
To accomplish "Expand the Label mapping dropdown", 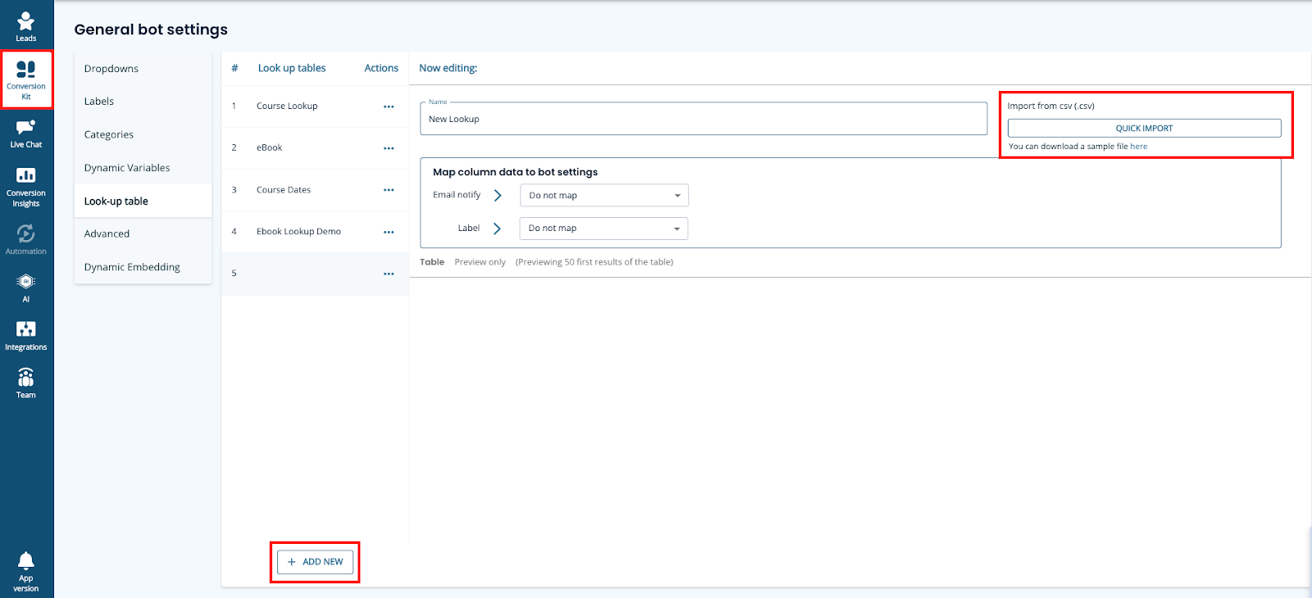I will click(x=604, y=229).
